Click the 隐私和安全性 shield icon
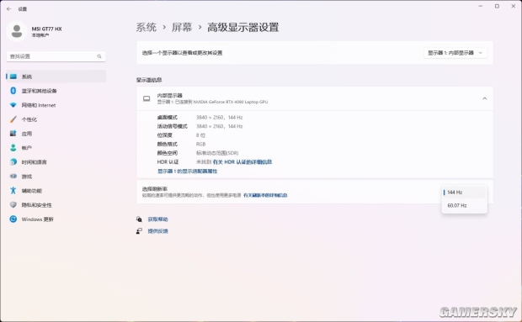This screenshot has width=522, height=322. click(x=13, y=204)
